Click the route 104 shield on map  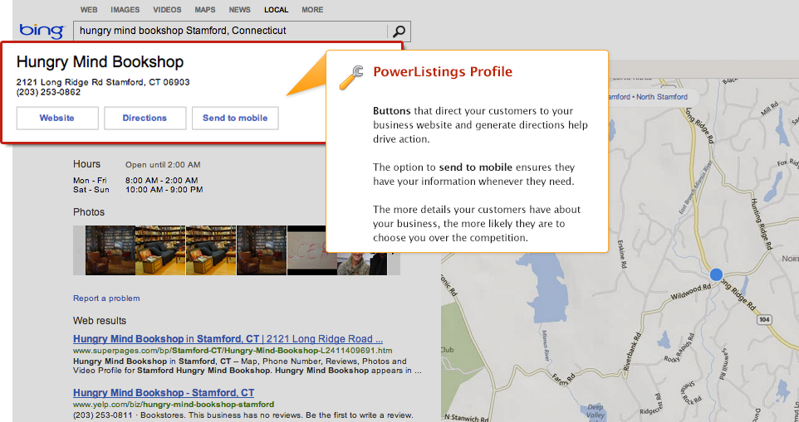(x=764, y=319)
